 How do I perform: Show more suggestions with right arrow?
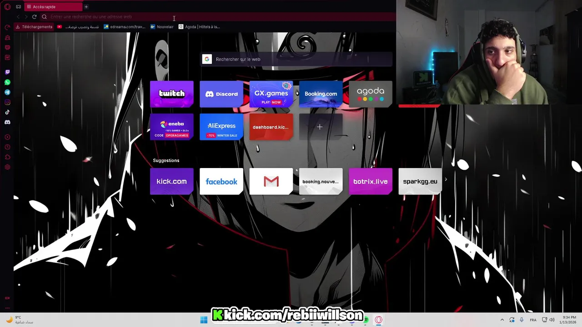point(446,179)
